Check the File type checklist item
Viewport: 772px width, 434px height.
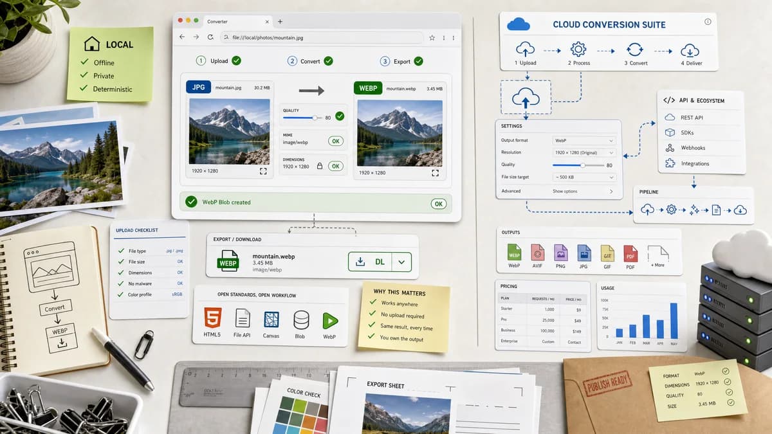120,251
